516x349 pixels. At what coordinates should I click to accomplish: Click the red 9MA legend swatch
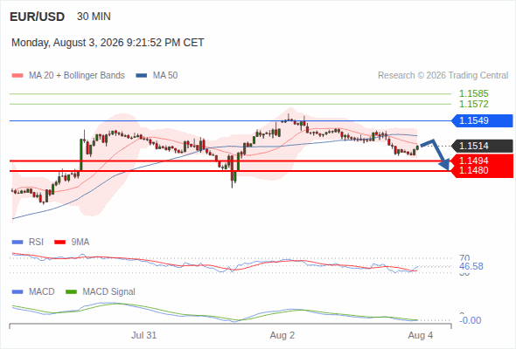(59, 243)
